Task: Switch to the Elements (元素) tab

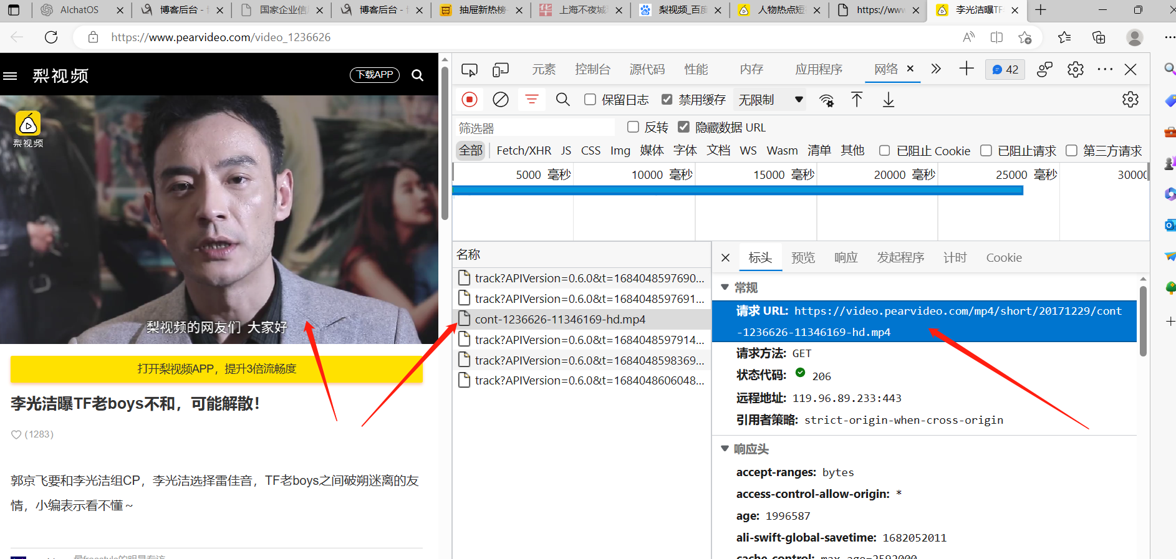Action: tap(544, 69)
